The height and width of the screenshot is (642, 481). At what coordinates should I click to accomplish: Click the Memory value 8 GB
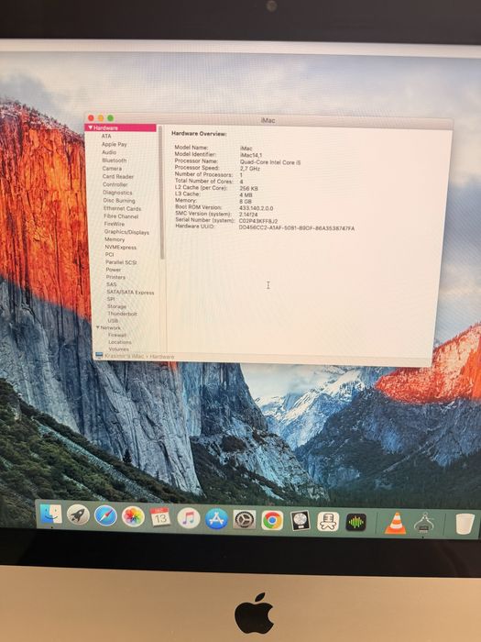pos(246,202)
